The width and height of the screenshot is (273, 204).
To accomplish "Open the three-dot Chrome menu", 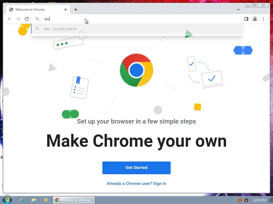I will (x=263, y=19).
